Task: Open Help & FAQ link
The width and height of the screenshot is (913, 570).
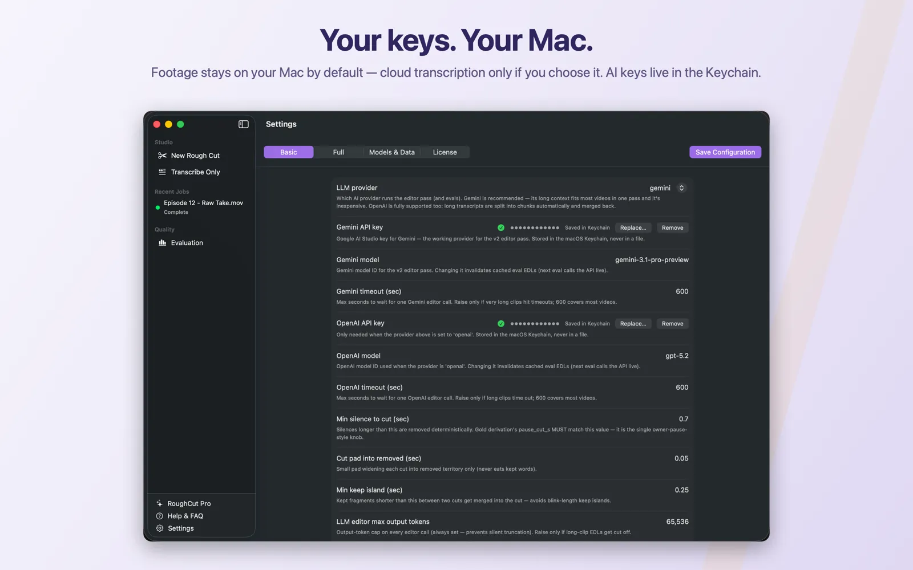Action: tap(185, 516)
